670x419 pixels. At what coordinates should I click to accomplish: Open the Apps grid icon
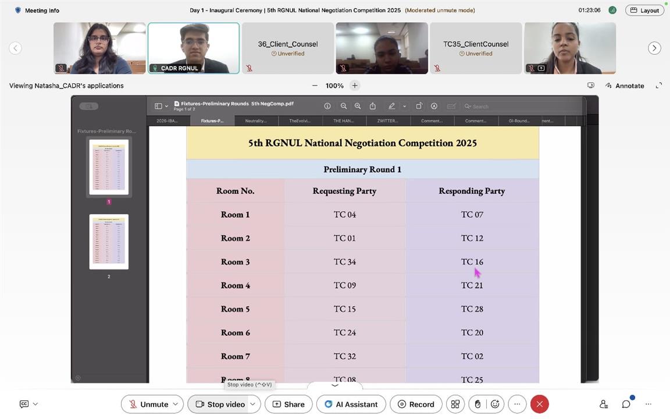pos(455,404)
